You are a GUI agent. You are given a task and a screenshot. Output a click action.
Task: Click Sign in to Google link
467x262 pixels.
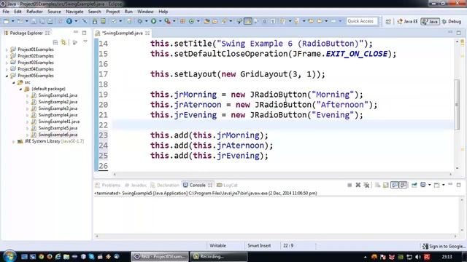pyautogui.click(x=444, y=246)
